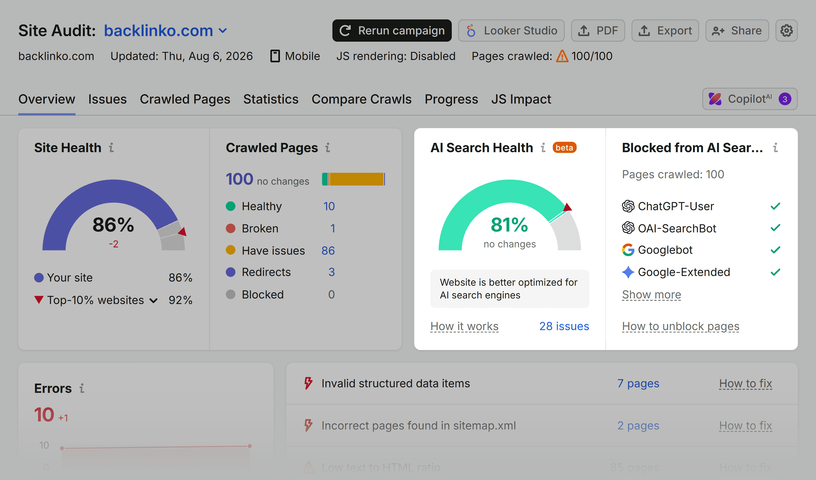The width and height of the screenshot is (816, 480).
Task: Click How to fix for invalid structured data
Action: click(x=745, y=383)
